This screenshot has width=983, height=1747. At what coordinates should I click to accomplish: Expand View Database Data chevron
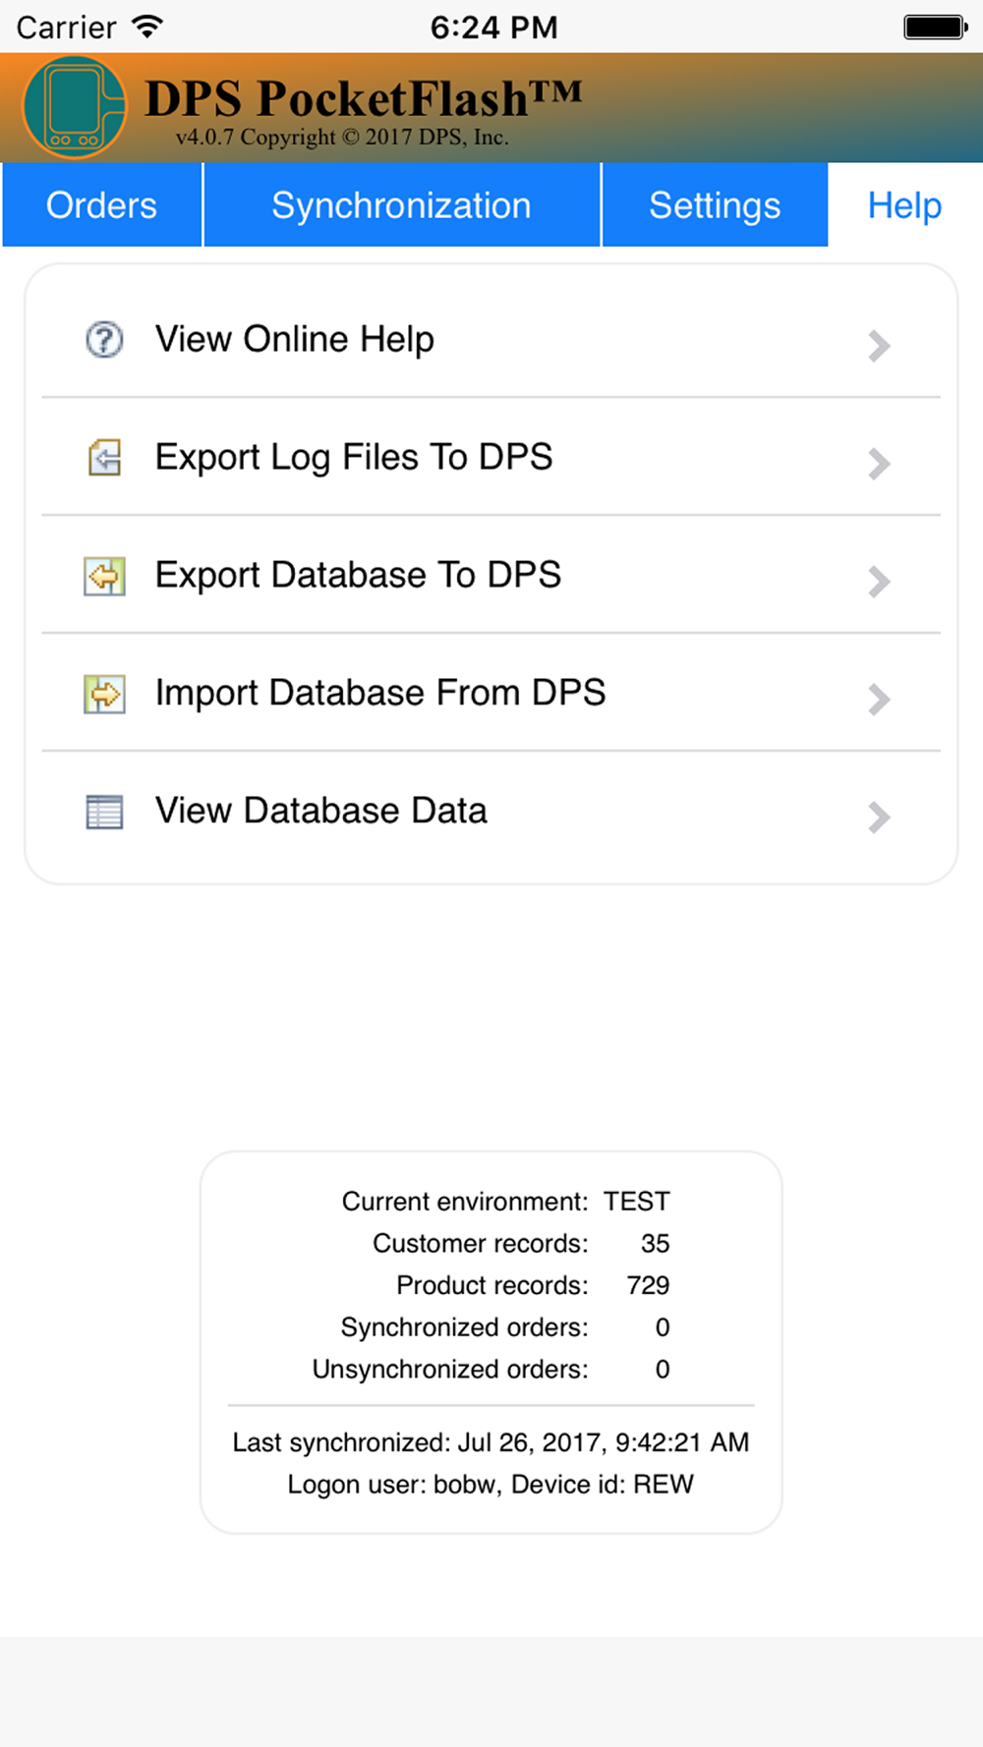pos(879,817)
